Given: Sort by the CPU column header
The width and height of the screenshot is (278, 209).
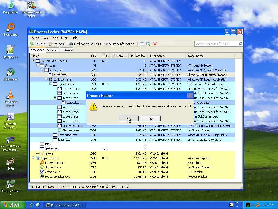Looking at the screenshot, I should point(103,56).
